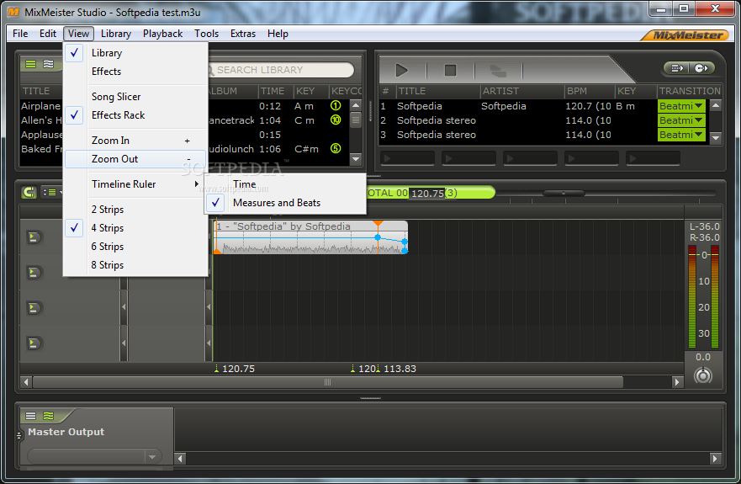Open the File menu
The height and width of the screenshot is (484, 741).
tap(20, 34)
